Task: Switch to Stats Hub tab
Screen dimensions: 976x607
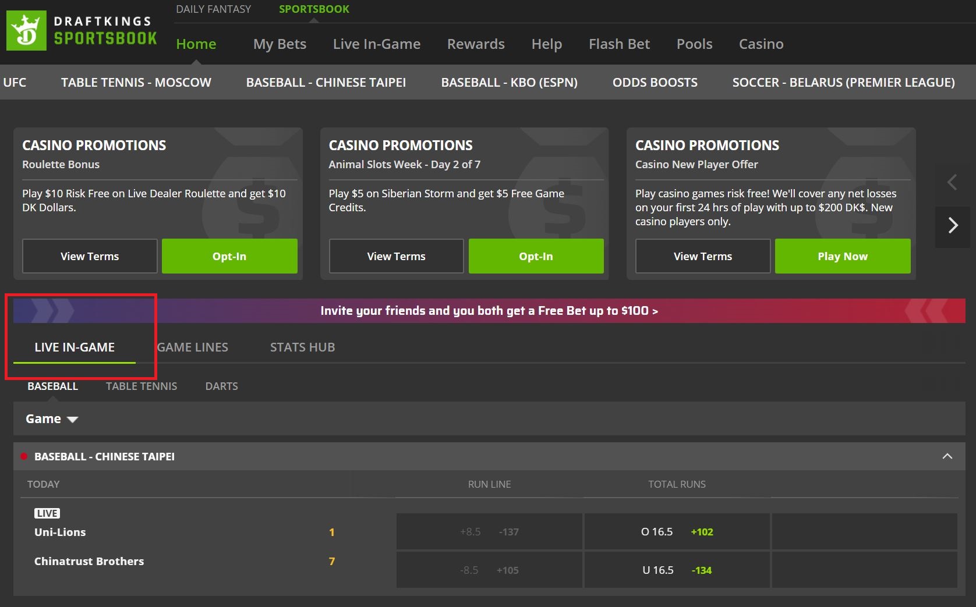Action: 302,347
